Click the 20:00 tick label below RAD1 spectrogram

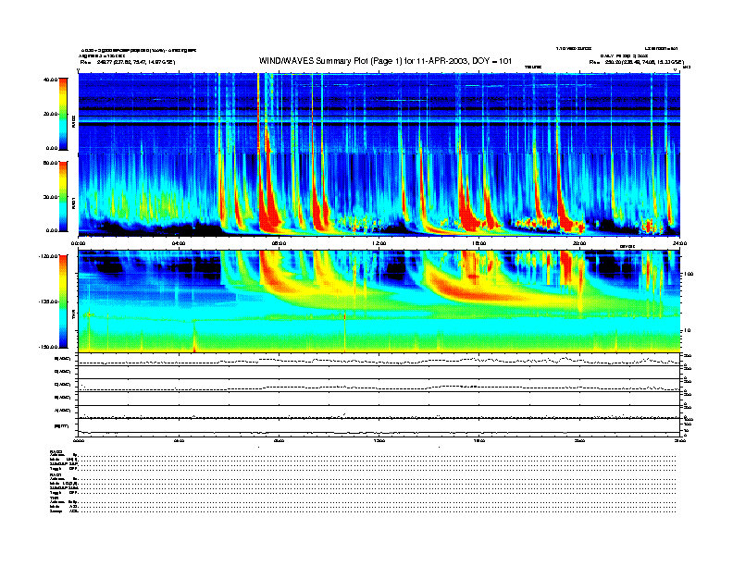[579, 243]
